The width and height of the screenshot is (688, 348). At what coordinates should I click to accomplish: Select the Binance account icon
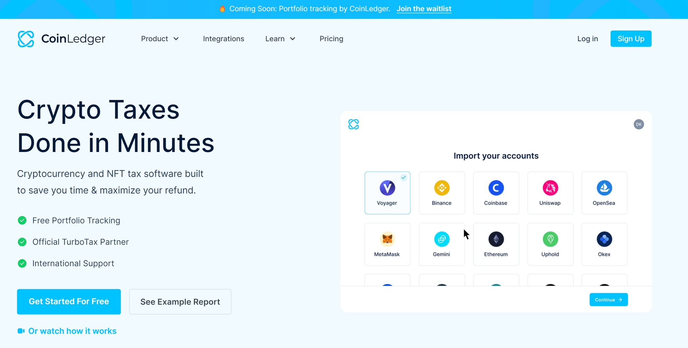pos(442,188)
